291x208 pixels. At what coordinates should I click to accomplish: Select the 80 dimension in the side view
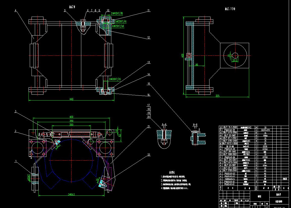[x=197, y=65]
